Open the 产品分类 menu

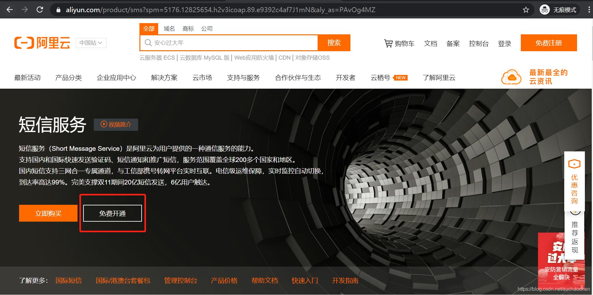pos(68,78)
